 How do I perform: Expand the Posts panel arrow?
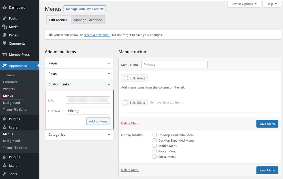[x=109, y=74]
